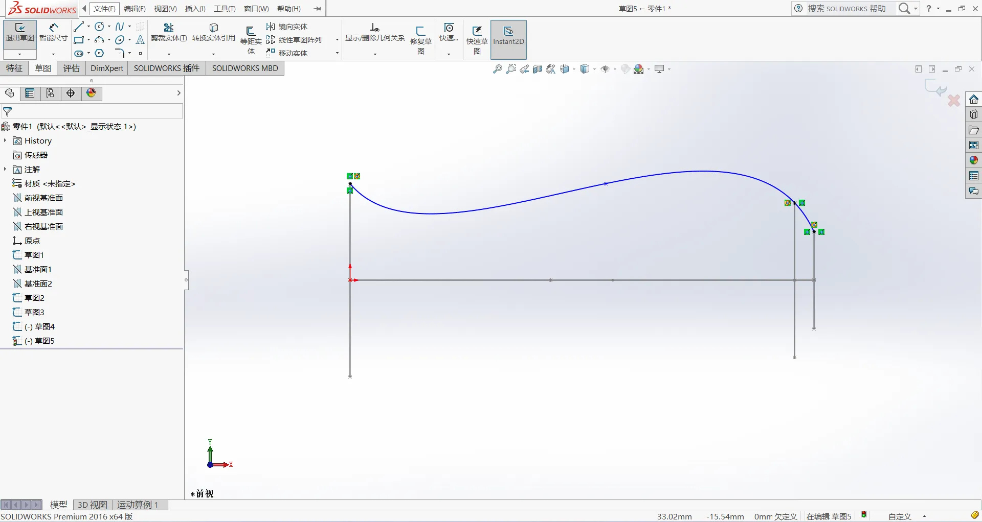Open Display Style icon
Image resolution: width=982 pixels, height=522 pixels.
point(585,69)
